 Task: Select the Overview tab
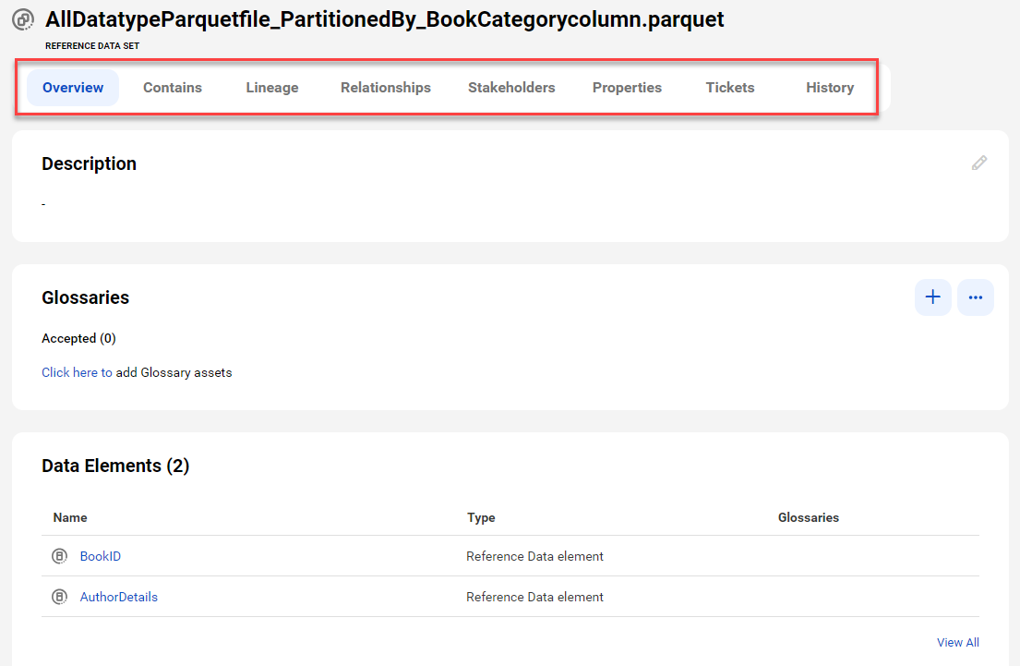(73, 87)
